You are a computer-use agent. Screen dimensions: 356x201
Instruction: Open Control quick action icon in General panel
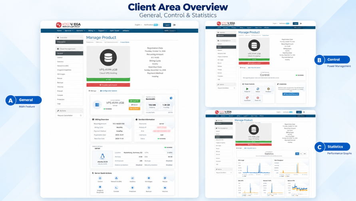coord(100,178)
